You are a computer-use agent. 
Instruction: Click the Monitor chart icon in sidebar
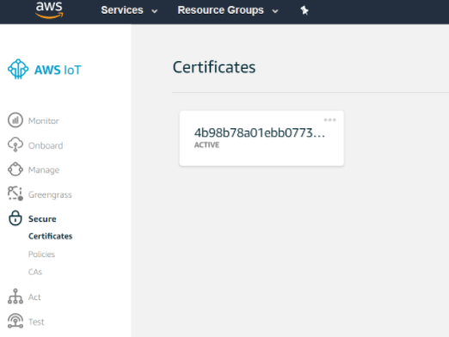(x=15, y=120)
